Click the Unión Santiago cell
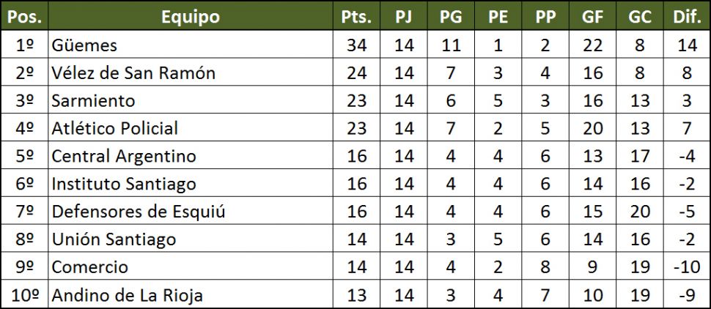 114,240
